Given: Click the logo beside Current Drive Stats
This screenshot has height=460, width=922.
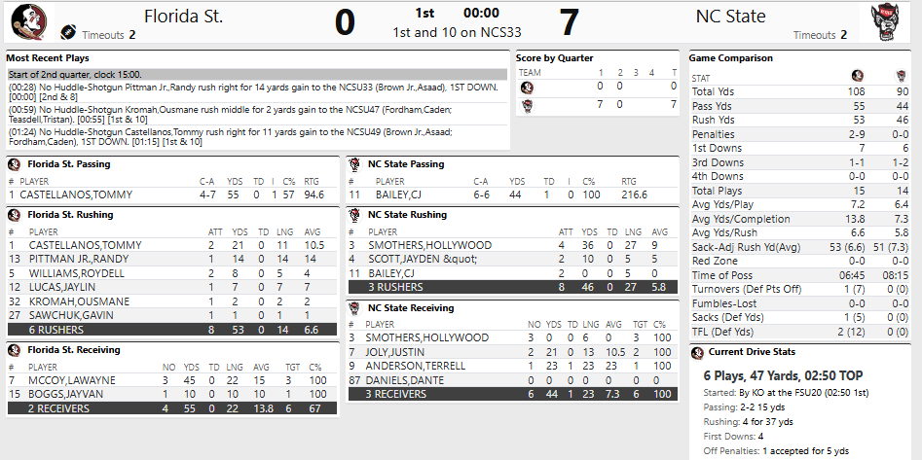Looking at the screenshot, I should click(697, 352).
